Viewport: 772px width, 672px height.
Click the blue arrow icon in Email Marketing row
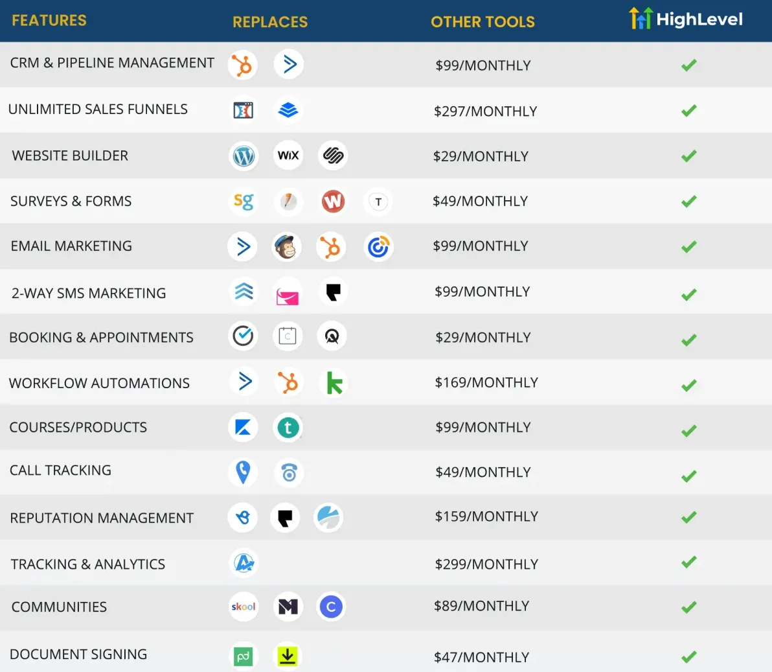(x=243, y=247)
